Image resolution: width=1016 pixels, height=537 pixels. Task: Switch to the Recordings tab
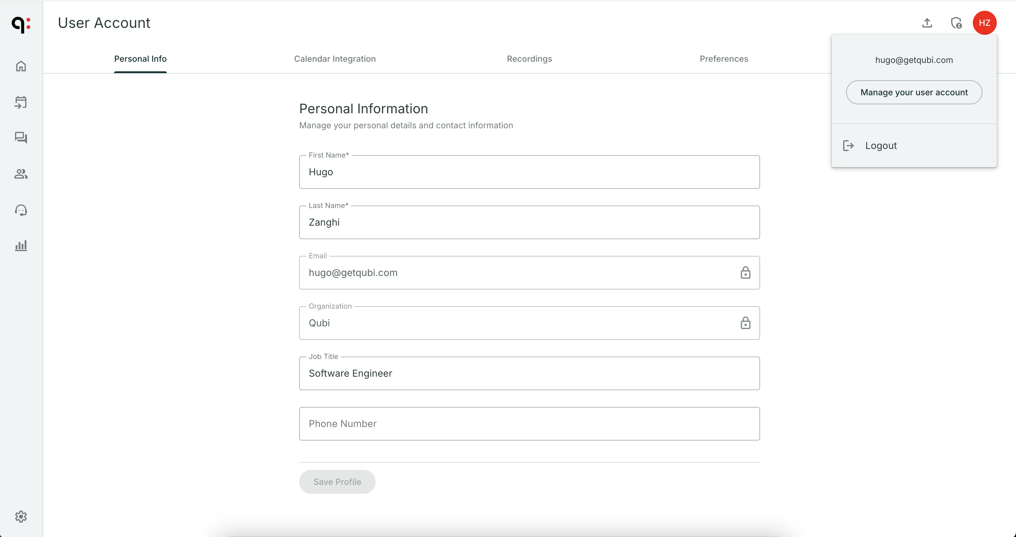pos(529,59)
